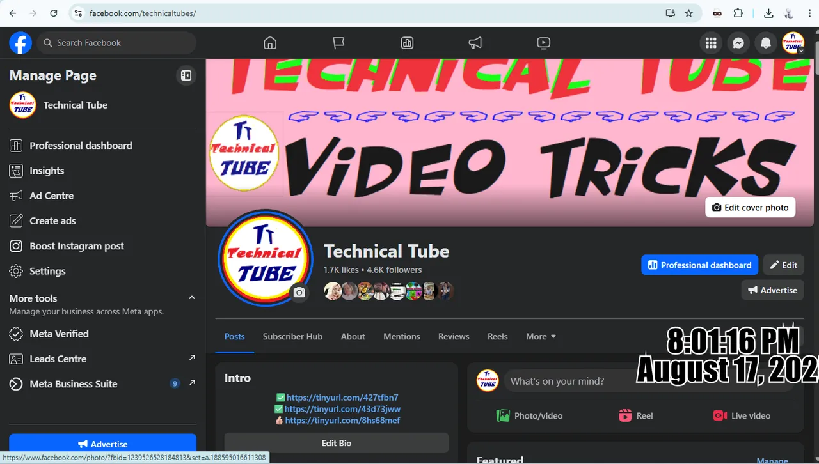Click first follower avatar thumbnail

[x=332, y=291]
